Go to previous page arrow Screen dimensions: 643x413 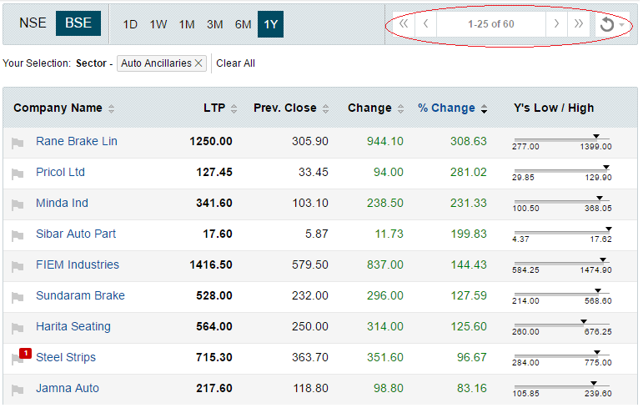pyautogui.click(x=426, y=24)
